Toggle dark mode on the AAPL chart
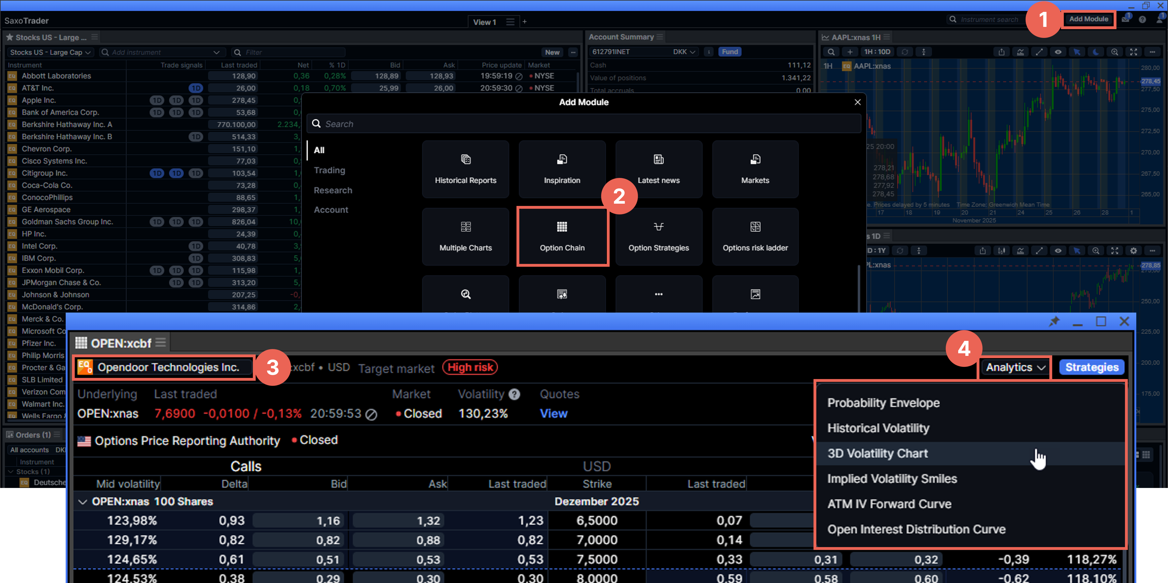 (1096, 52)
